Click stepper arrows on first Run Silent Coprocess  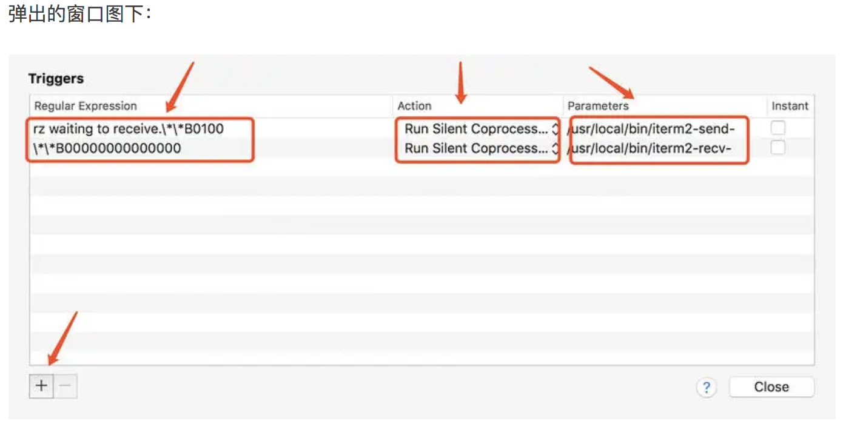(554, 128)
